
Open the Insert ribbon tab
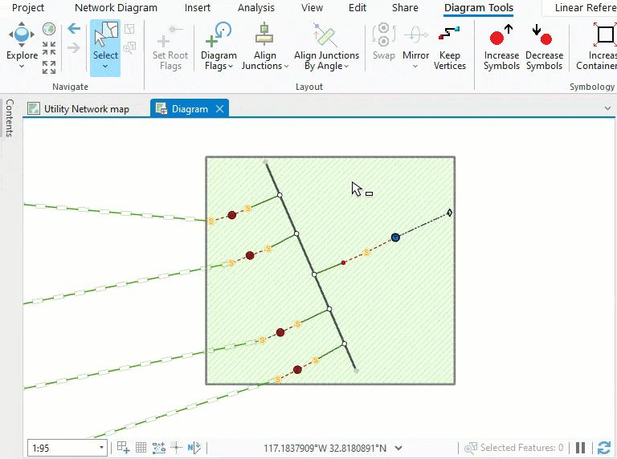tap(198, 7)
